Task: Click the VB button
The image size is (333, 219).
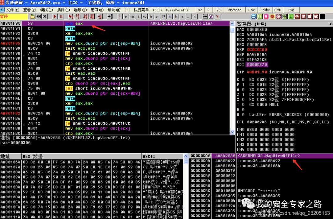Action: tap(218, 10)
